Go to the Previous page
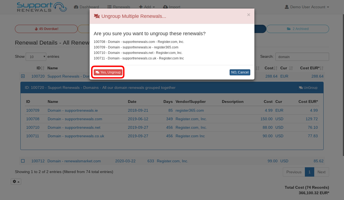This screenshot has width=344, height=200. pyautogui.click(x=294, y=172)
